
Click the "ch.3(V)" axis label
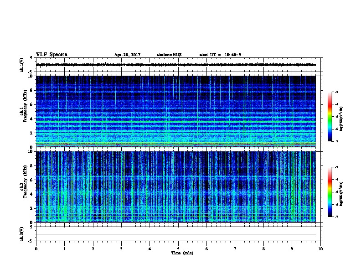point(22,234)
